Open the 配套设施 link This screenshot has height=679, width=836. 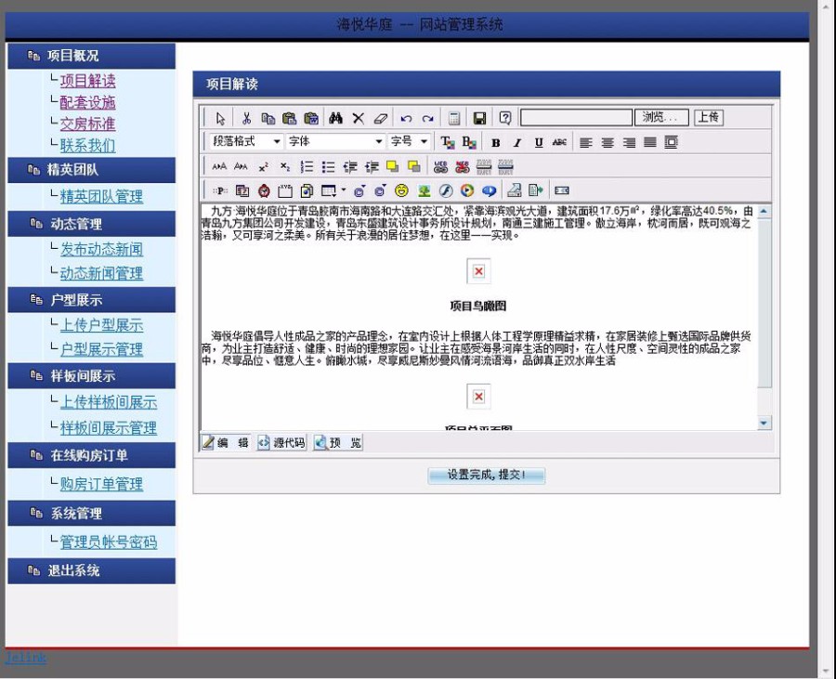pyautogui.click(x=87, y=102)
